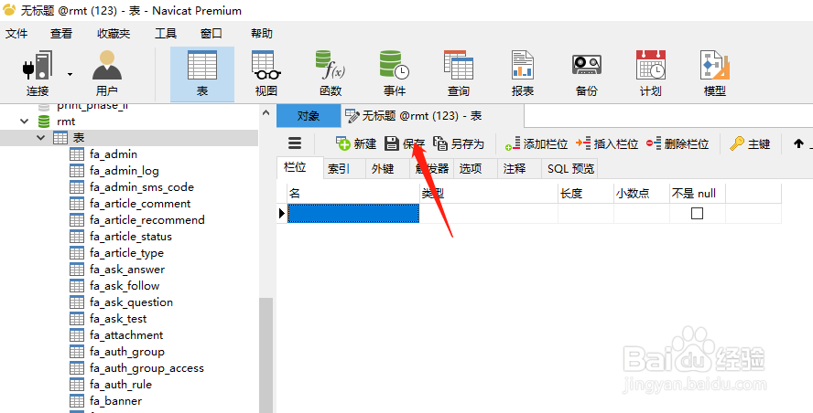Select the rmt database in tree
This screenshot has height=413, width=813.
(66, 122)
